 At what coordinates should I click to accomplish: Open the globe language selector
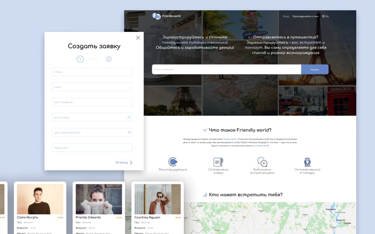pos(325,16)
